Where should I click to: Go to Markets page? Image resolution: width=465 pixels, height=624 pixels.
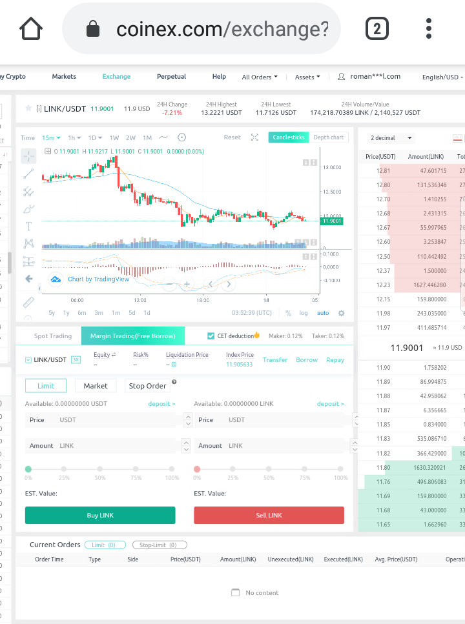tap(64, 76)
